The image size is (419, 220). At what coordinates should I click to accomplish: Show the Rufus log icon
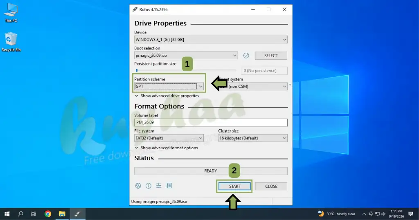[x=169, y=186]
